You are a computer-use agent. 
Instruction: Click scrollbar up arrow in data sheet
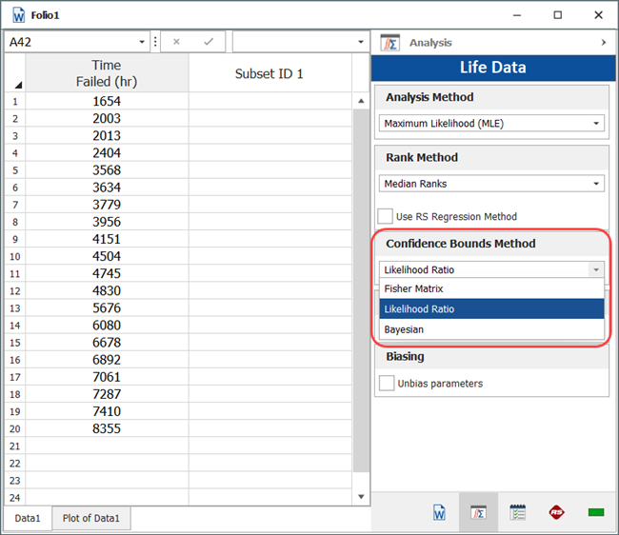(361, 101)
